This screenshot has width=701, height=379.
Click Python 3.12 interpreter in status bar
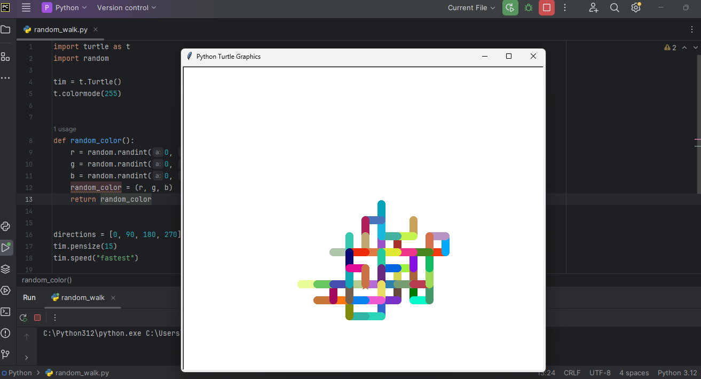pyautogui.click(x=677, y=373)
